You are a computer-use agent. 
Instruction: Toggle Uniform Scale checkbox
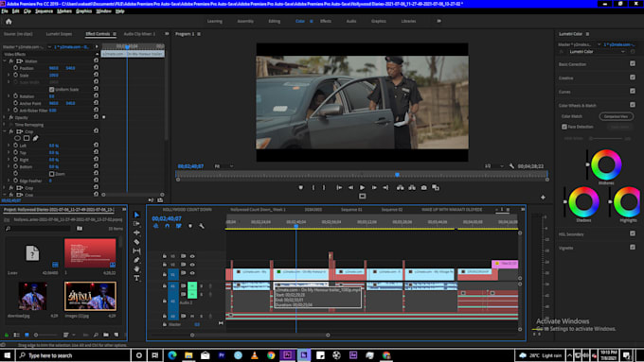click(x=52, y=90)
